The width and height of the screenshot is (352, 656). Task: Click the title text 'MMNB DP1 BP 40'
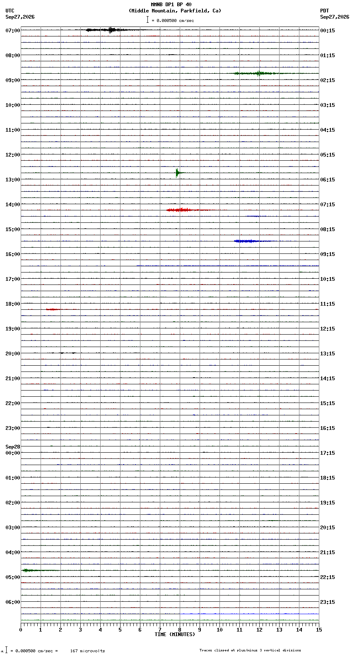(171, 5)
